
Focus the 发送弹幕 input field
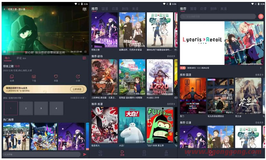[x=42, y=155]
